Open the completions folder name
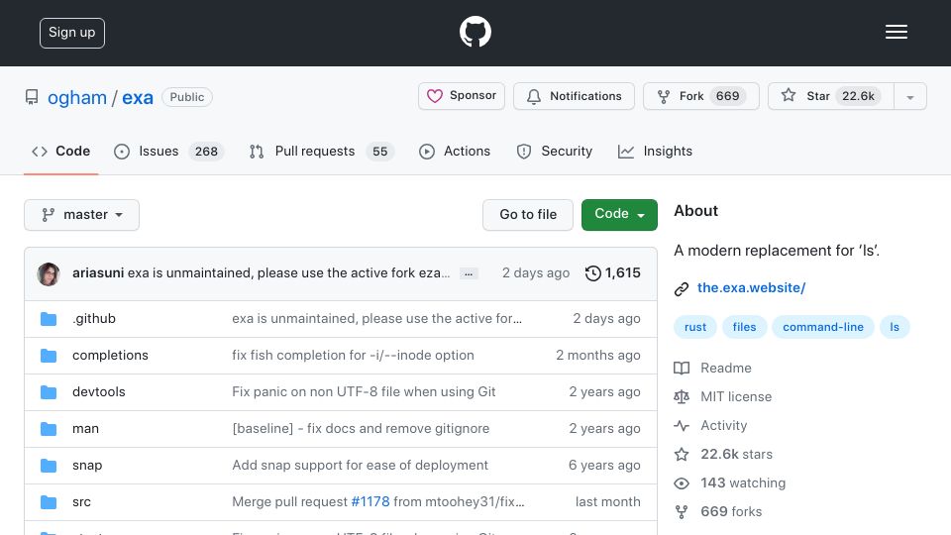 tap(110, 356)
